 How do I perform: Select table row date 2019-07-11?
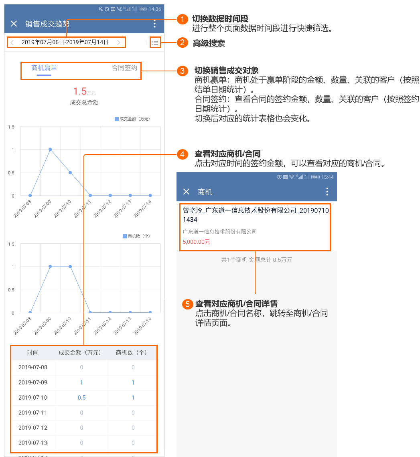(32, 413)
